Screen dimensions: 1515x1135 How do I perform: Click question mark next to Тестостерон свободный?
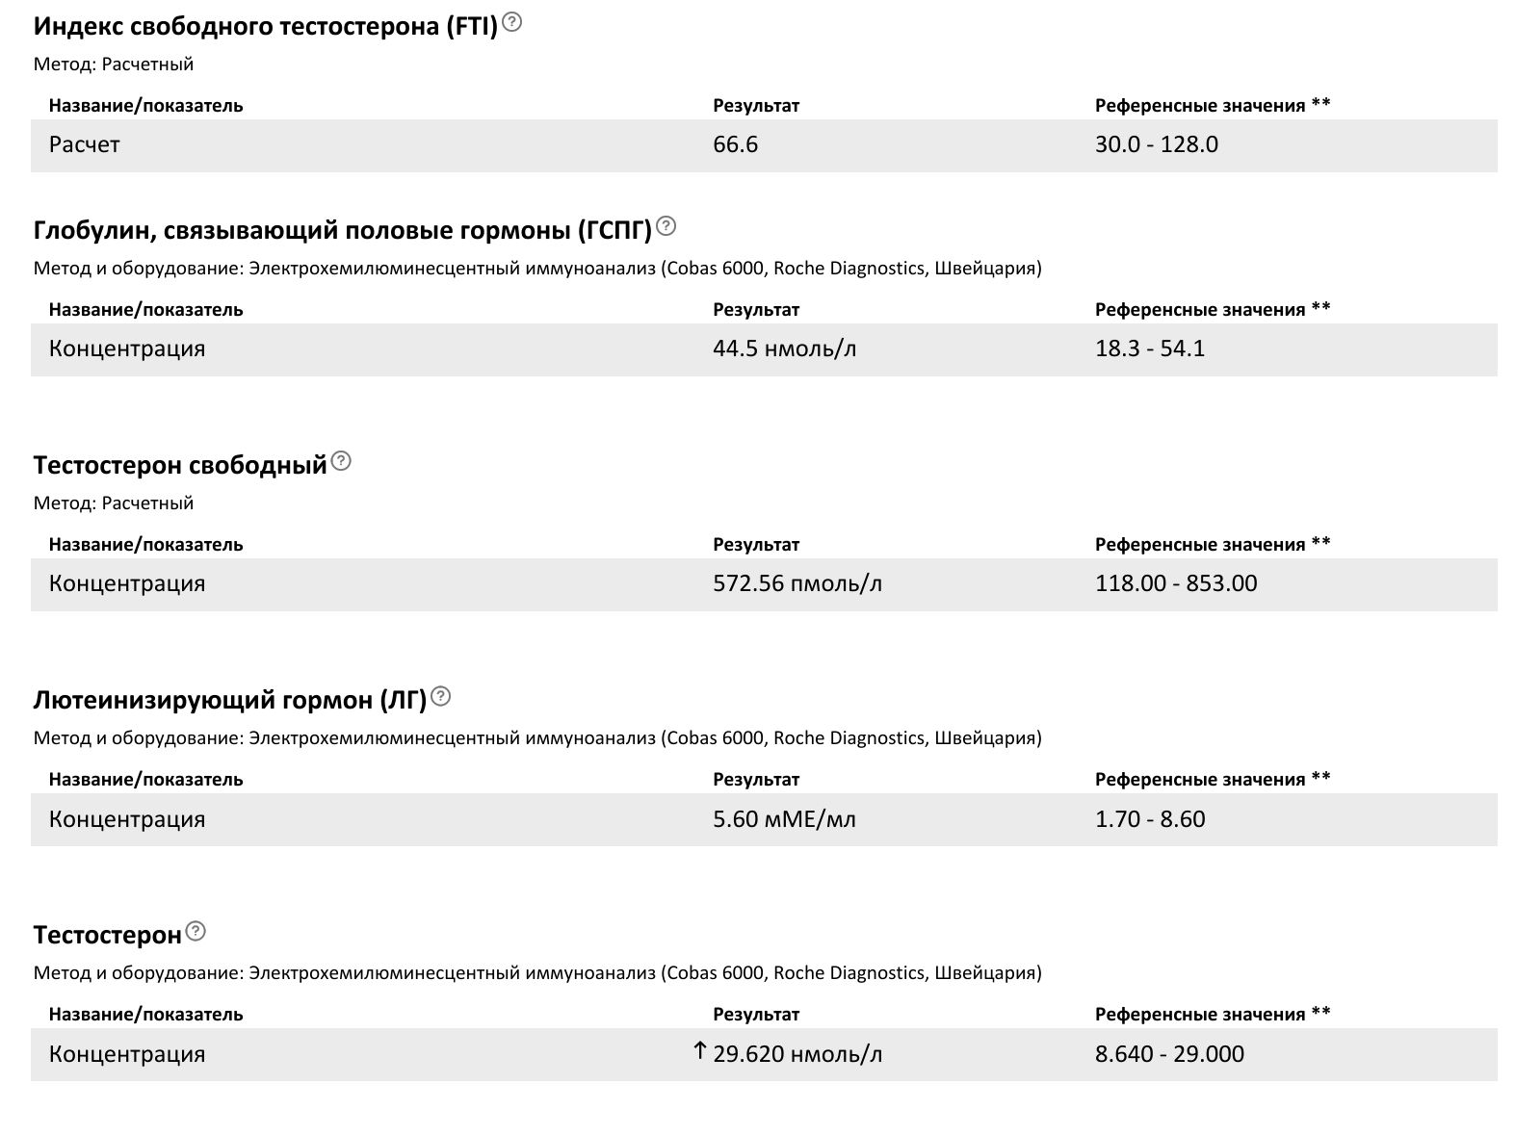tap(341, 462)
